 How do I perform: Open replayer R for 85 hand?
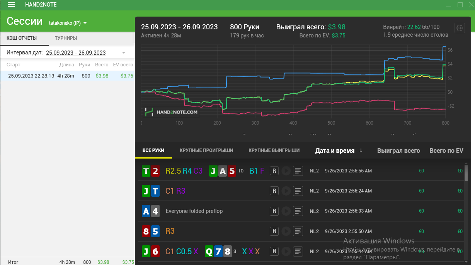pyautogui.click(x=274, y=231)
